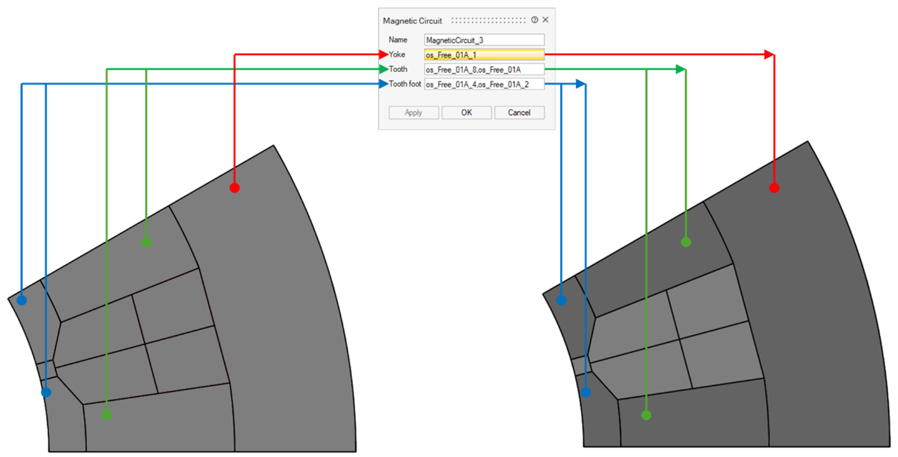Click the Cancel button

[x=519, y=113]
